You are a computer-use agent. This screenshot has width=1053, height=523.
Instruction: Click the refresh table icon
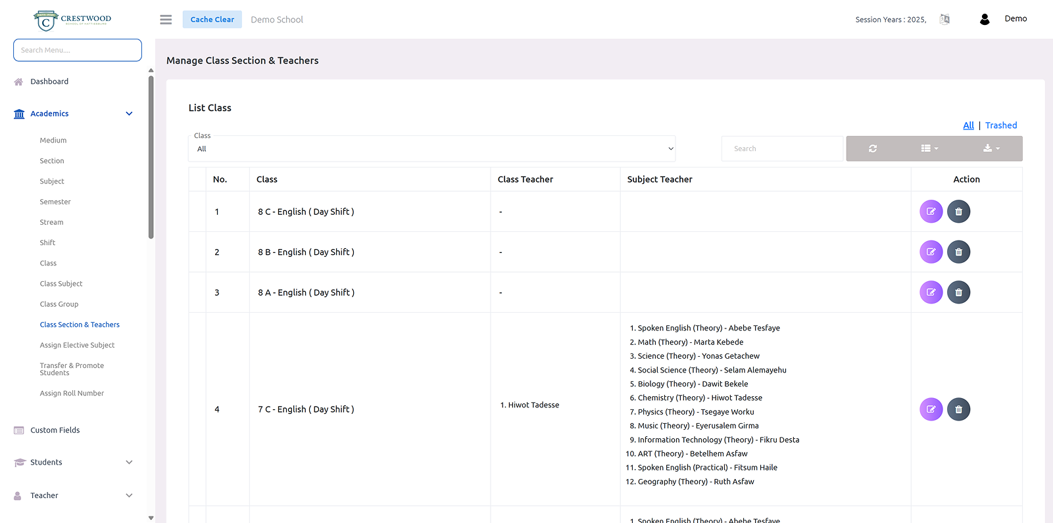click(x=873, y=148)
